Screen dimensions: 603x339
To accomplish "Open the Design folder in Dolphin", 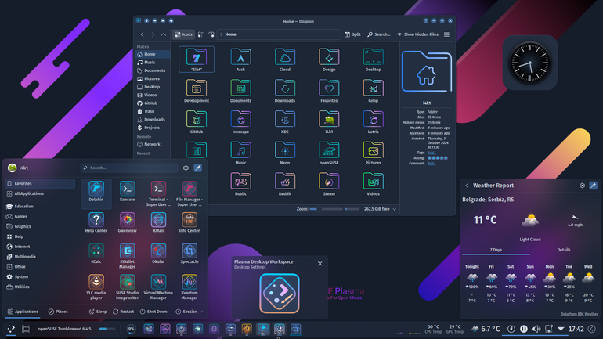I will tap(329, 60).
